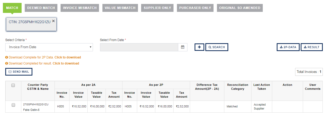327x119 pixels.
Task: Show Supplier Only tab
Action: [157, 8]
